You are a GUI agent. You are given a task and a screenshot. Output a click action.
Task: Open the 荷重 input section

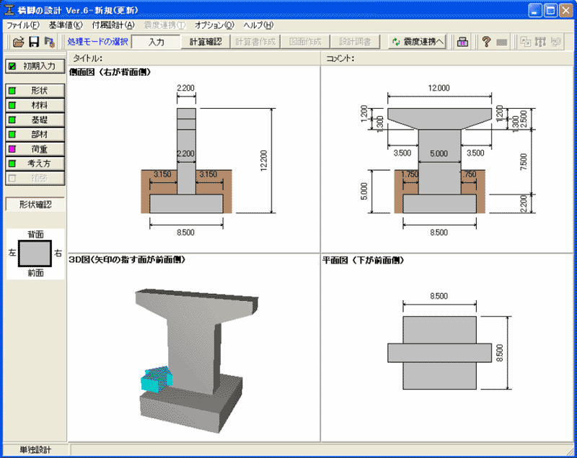[x=35, y=149]
